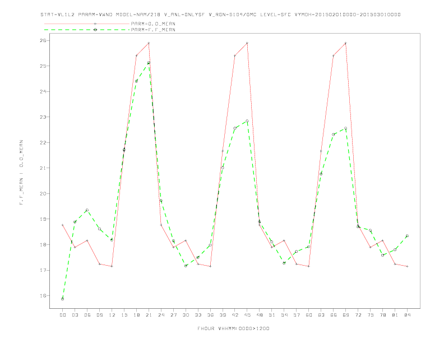The image size is (444, 343).
Task: Click the x-axis tick label 15
Action: (124, 315)
